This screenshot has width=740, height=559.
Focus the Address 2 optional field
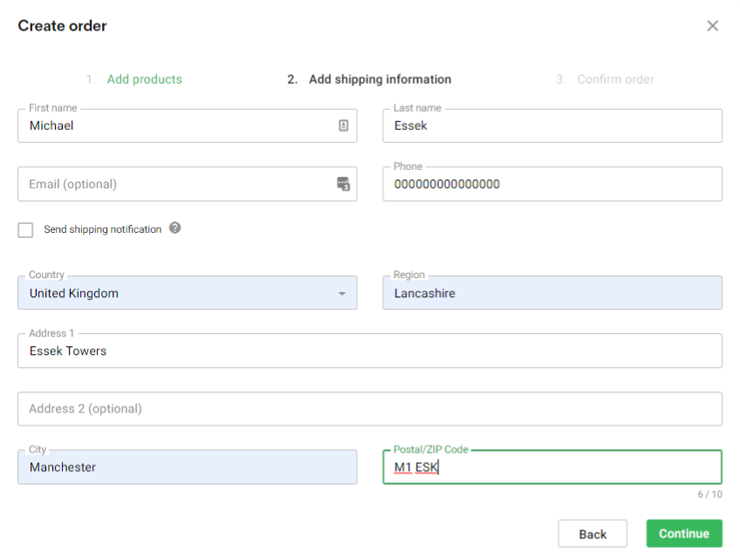[x=370, y=408]
